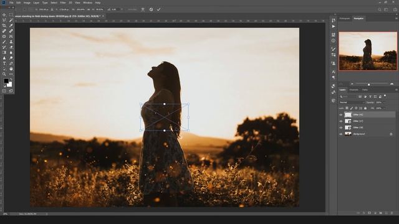Expand status bar info arrow
Viewport: 399px width, 224px height.
47,214
